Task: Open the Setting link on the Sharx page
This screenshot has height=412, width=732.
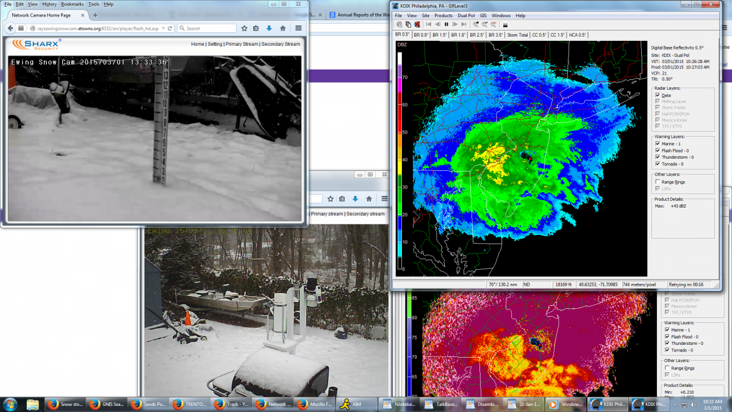Action: click(215, 44)
